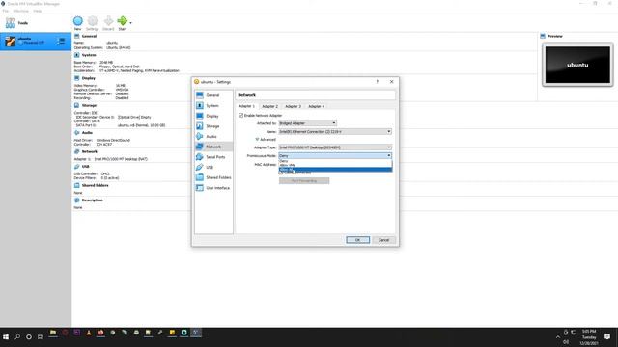Open System category in Settings dialog sidebar
The width and height of the screenshot is (618, 347).
point(213,105)
